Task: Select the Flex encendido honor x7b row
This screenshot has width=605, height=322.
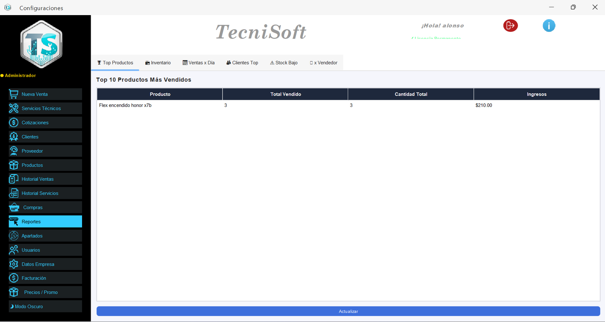Action: pos(348,105)
